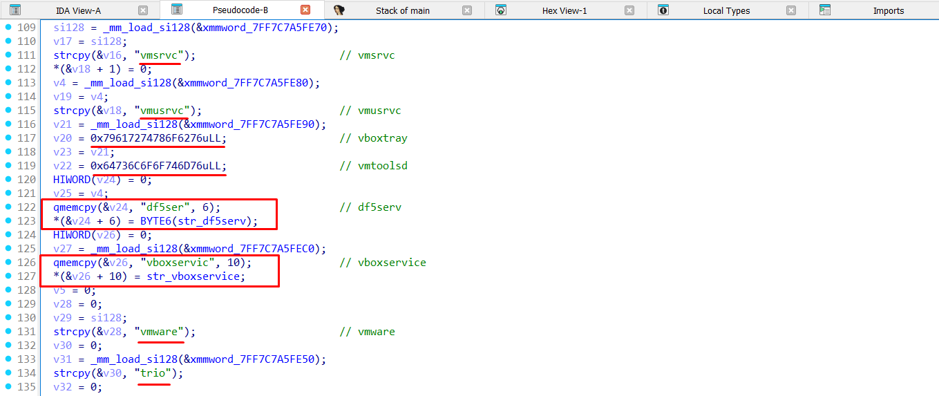
Task: Click the Hex View-1 tab icon
Action: point(502,10)
